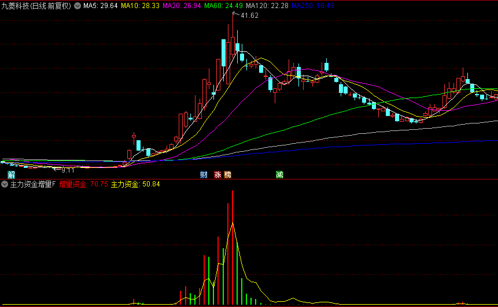Expand dropdown arrow next to 九菱科技 title
The height and width of the screenshot is (307, 498).
[x=78, y=6]
